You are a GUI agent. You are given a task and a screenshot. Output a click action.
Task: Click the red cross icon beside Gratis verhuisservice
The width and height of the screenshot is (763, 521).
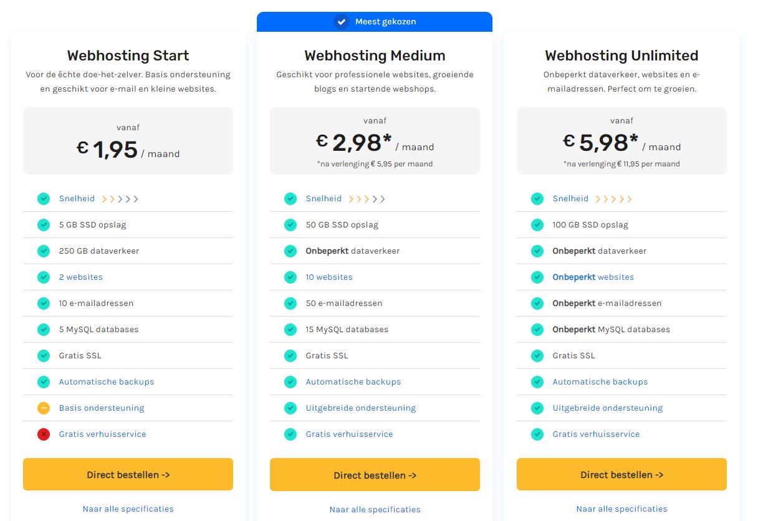pyautogui.click(x=44, y=434)
